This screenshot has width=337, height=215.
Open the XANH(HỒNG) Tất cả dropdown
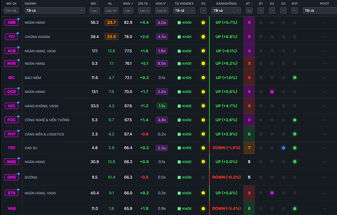click(x=226, y=11)
